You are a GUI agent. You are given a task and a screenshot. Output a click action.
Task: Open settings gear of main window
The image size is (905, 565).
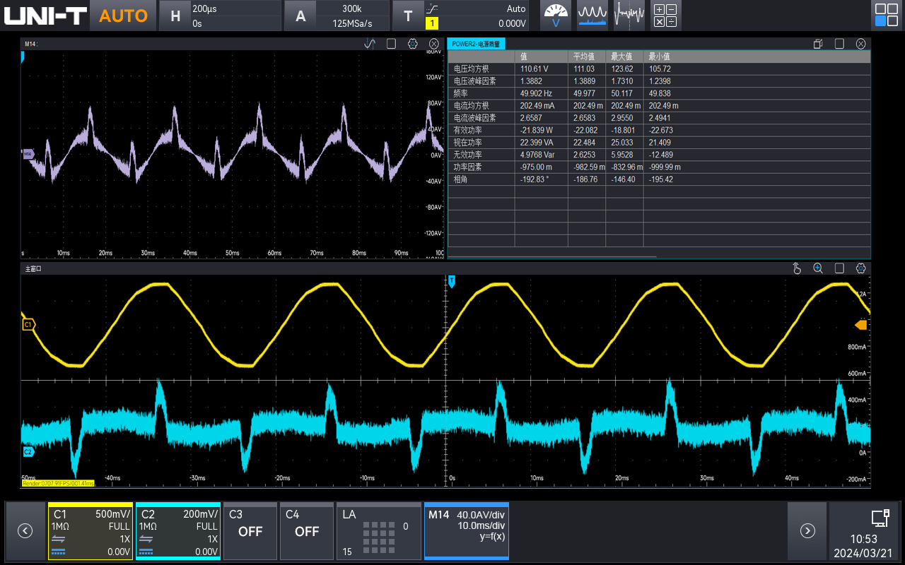click(860, 268)
